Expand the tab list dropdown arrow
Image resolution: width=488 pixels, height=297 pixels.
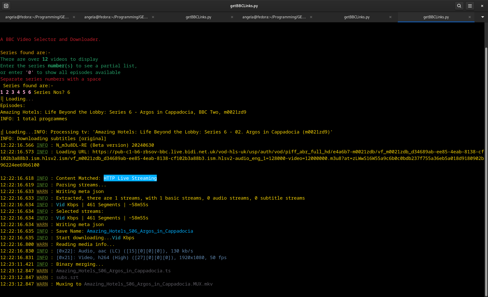(482, 17)
